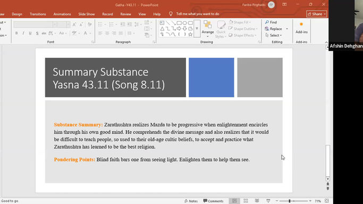Click the Share button
Viewport: 363px width, 204px height.
[316, 14]
